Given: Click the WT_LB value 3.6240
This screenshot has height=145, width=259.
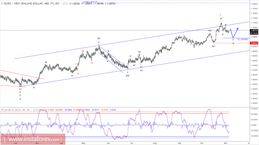Looking at the screenshot, I should point(113,110).
